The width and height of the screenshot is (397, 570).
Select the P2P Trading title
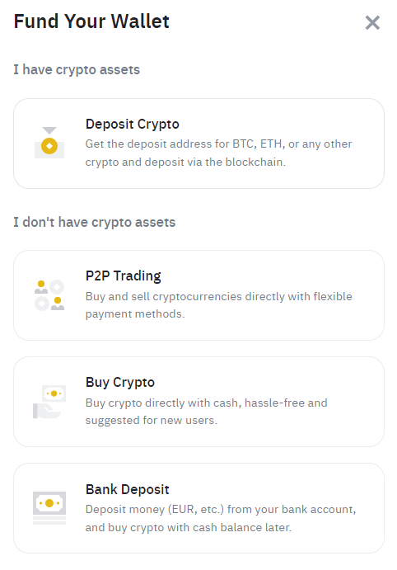[124, 276]
